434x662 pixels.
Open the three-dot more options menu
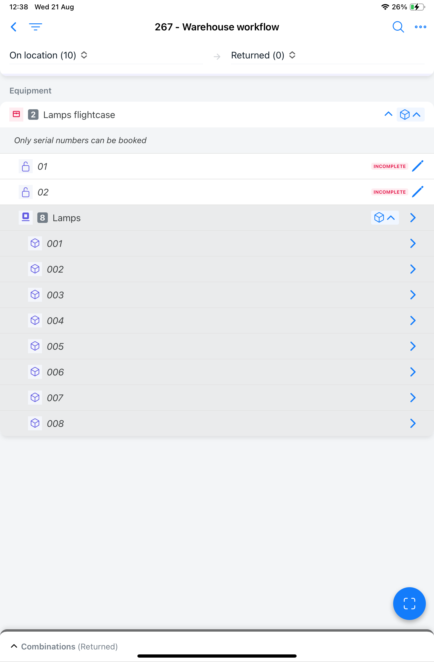(x=420, y=27)
